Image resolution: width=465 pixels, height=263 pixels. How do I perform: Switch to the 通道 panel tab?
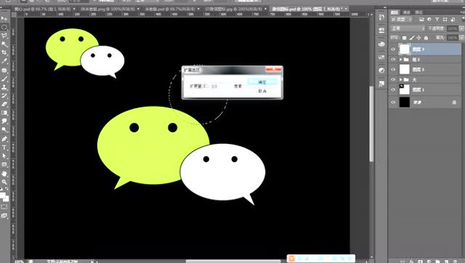click(407, 12)
